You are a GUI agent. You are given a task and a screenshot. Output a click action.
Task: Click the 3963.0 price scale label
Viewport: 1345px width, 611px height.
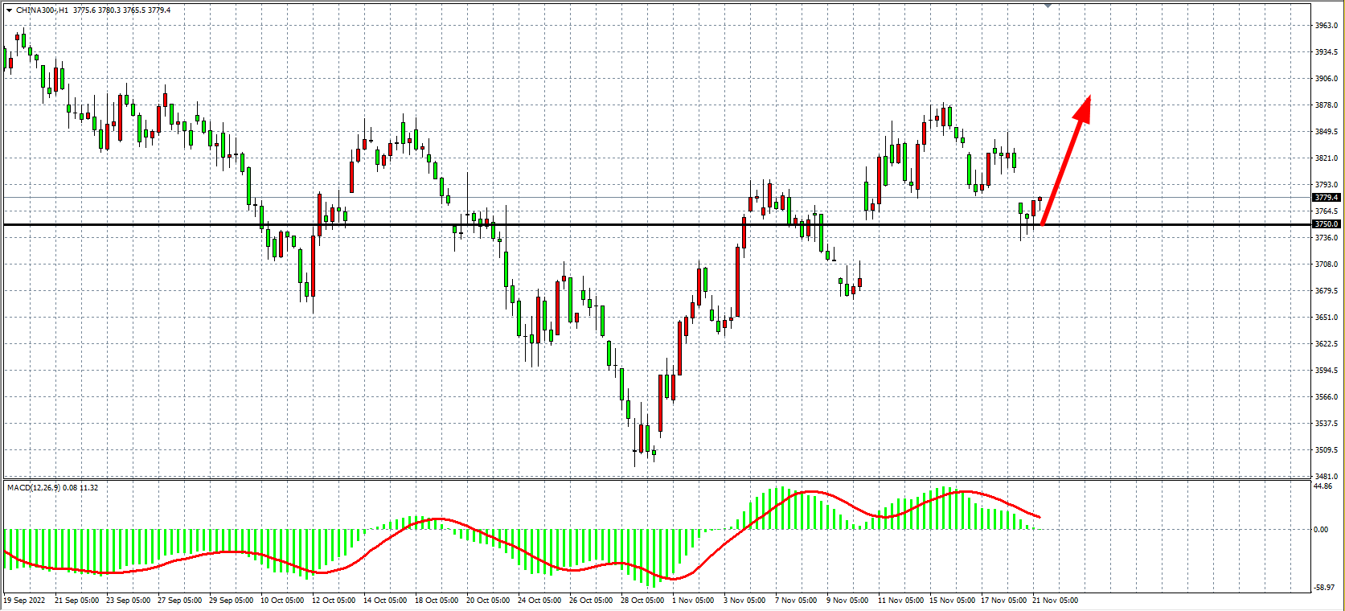coord(1326,26)
